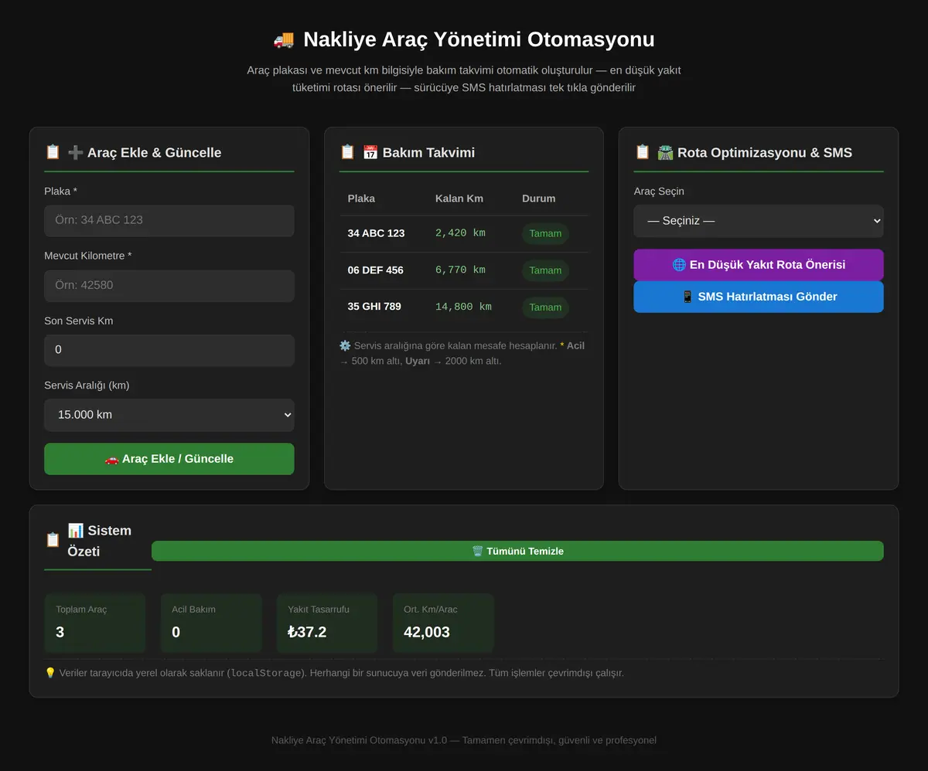This screenshot has width=928, height=771.
Task: Select plate 06 DEF 456 in the table
Action: [375, 270]
